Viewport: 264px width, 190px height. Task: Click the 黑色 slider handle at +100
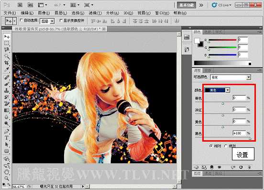250,138
